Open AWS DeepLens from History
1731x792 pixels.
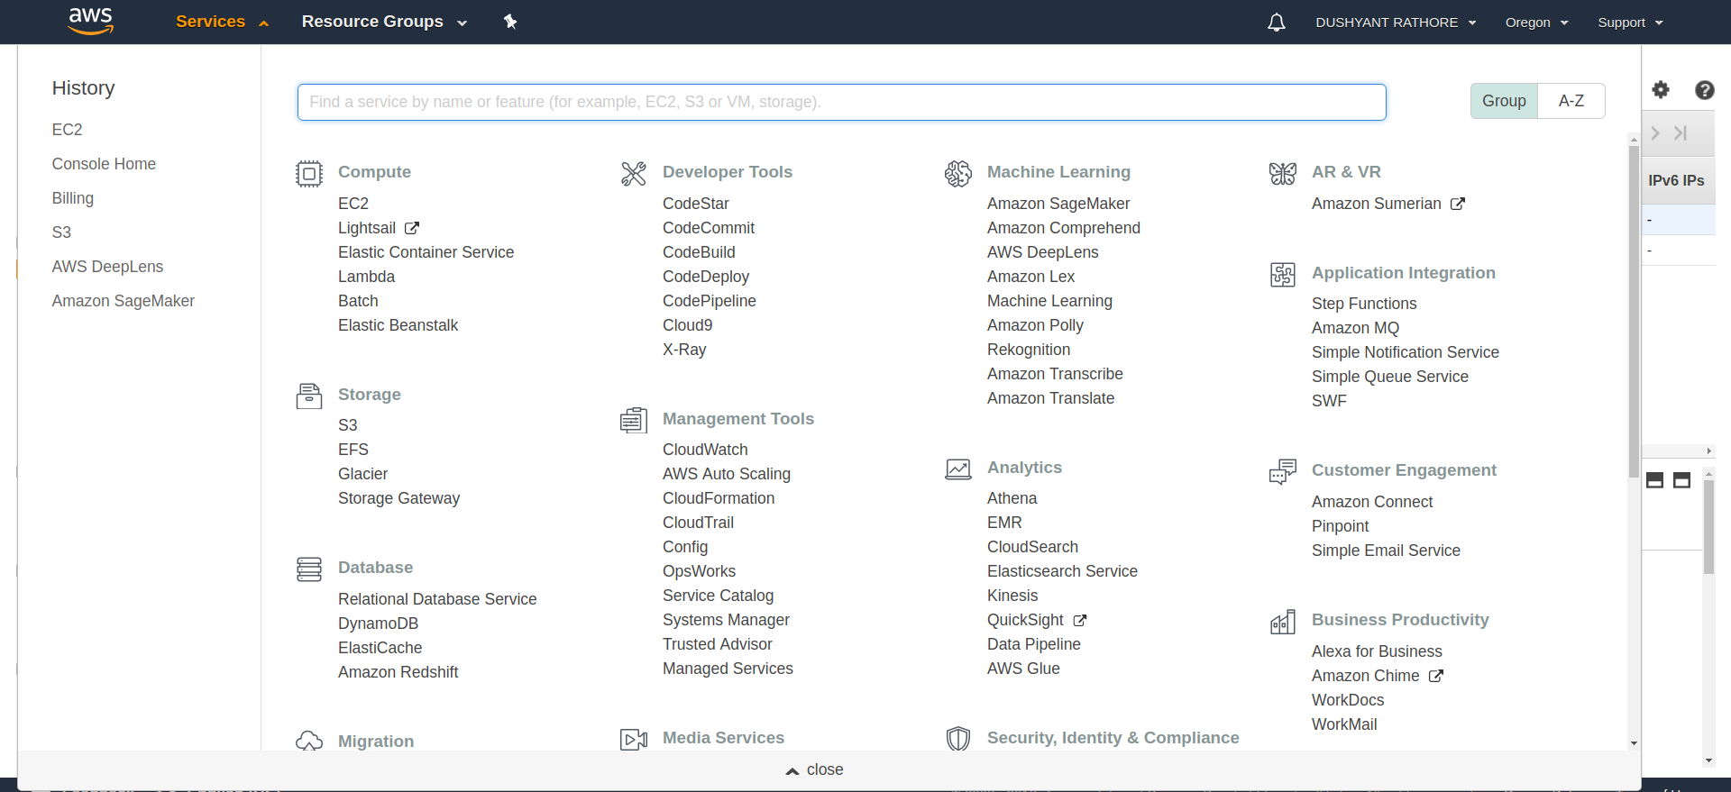107,267
